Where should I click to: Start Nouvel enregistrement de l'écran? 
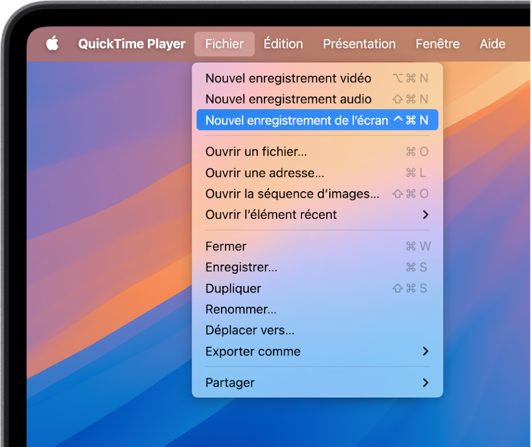pyautogui.click(x=317, y=120)
